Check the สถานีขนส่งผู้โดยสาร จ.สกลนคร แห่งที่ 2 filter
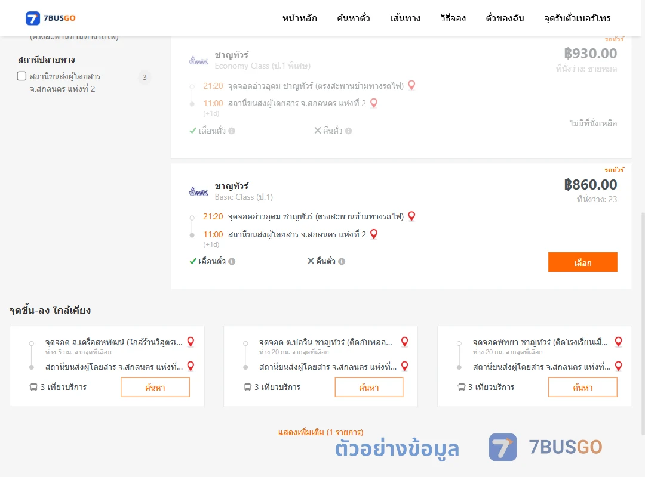The height and width of the screenshot is (477, 645). click(22, 76)
